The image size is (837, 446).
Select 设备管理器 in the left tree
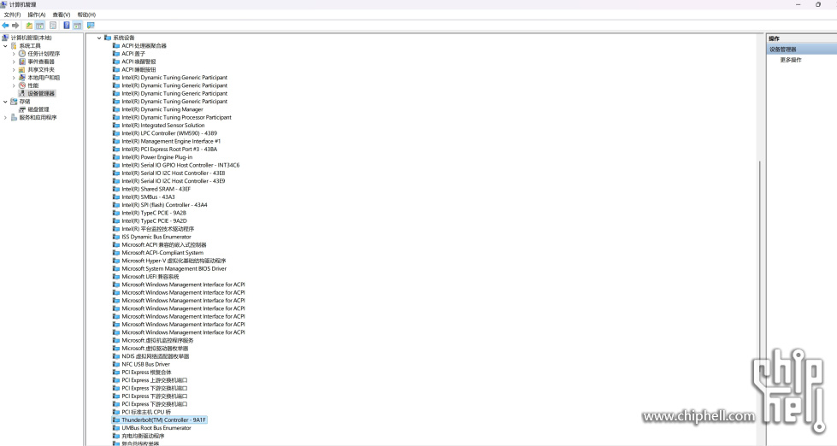[41, 93]
